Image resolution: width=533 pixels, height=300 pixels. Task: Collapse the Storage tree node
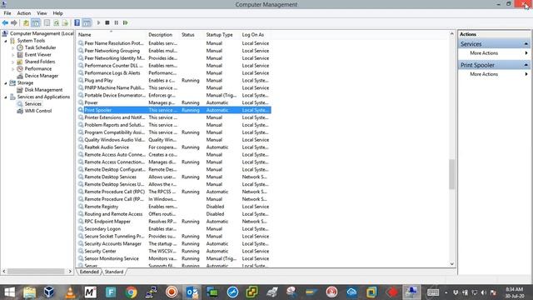pyautogui.click(x=6, y=83)
